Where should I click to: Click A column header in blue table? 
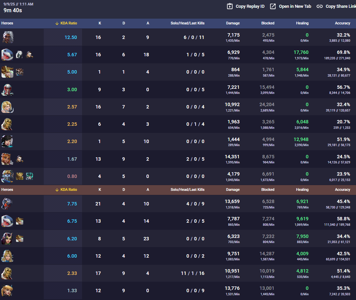(x=148, y=23)
